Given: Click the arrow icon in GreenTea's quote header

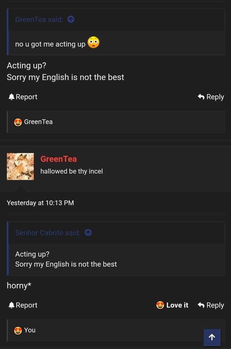Looking at the screenshot, I should [x=71, y=20].
